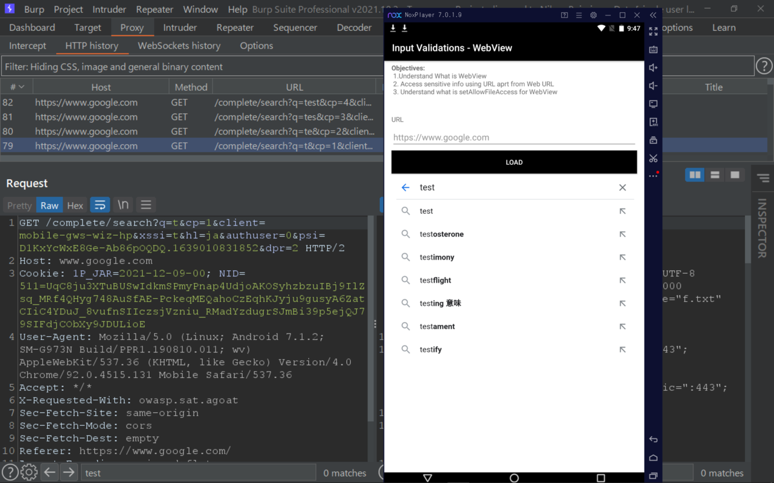Expand the Inspector panel lines icon
This screenshot has height=483, width=774.
(x=763, y=178)
